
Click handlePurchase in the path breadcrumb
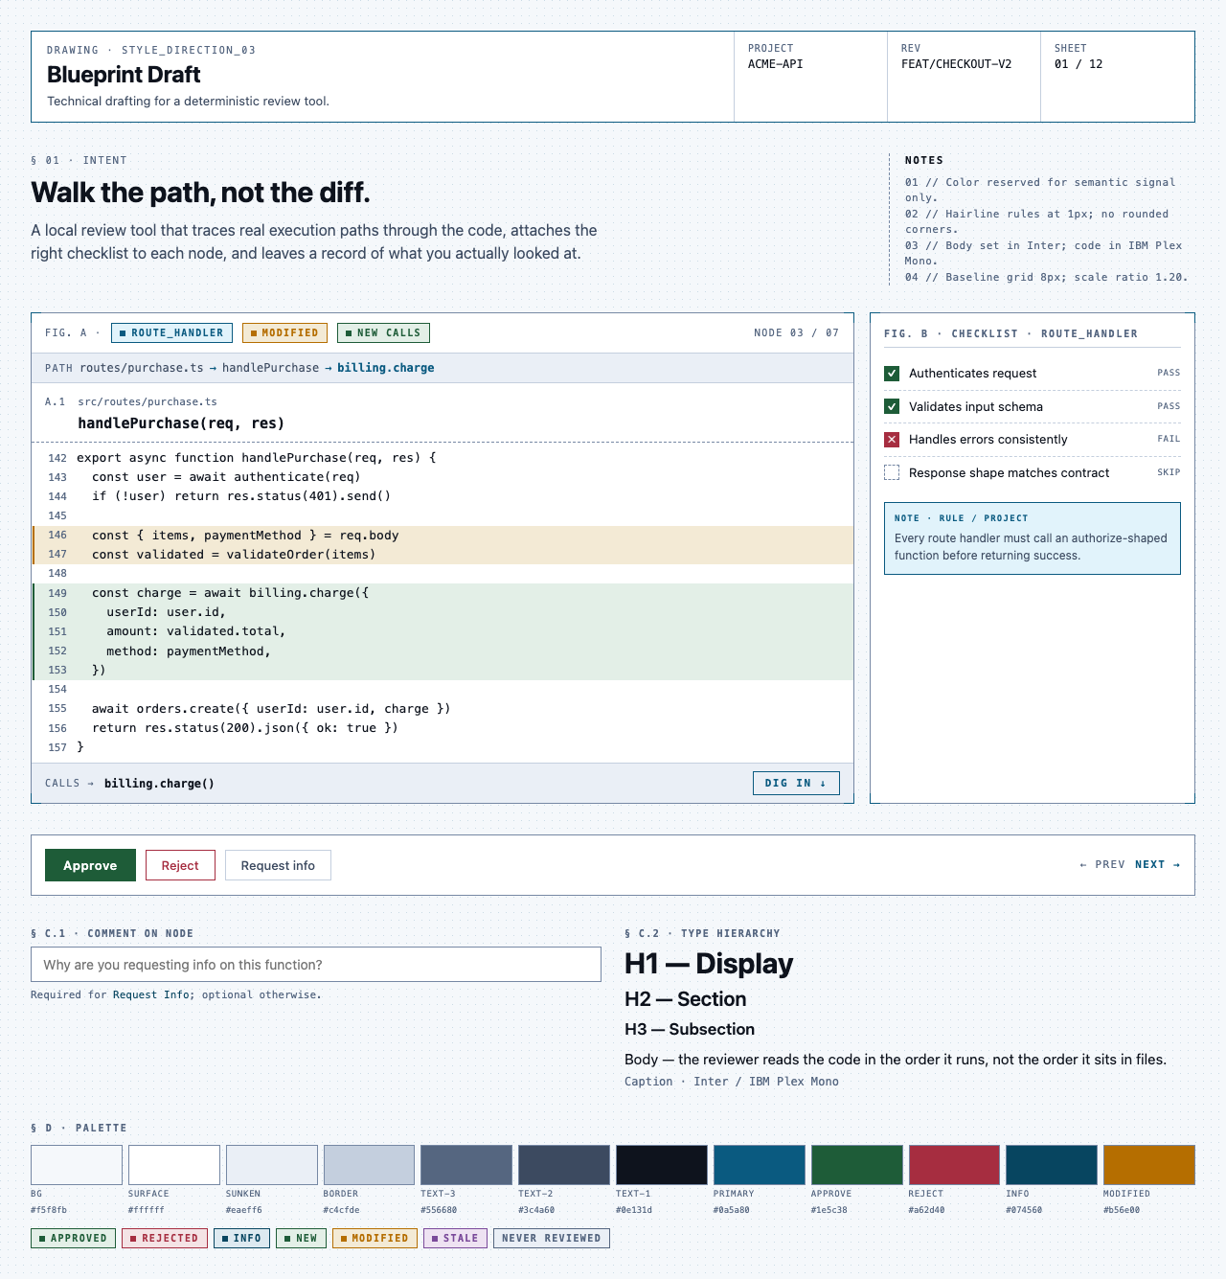tap(270, 368)
